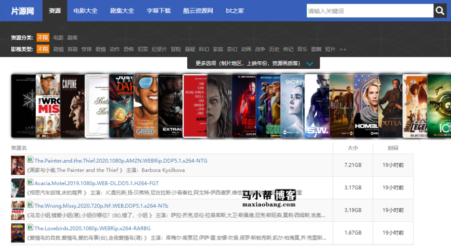Filter genre by 短片
This screenshot has width=451, height=246.
click(330, 49)
